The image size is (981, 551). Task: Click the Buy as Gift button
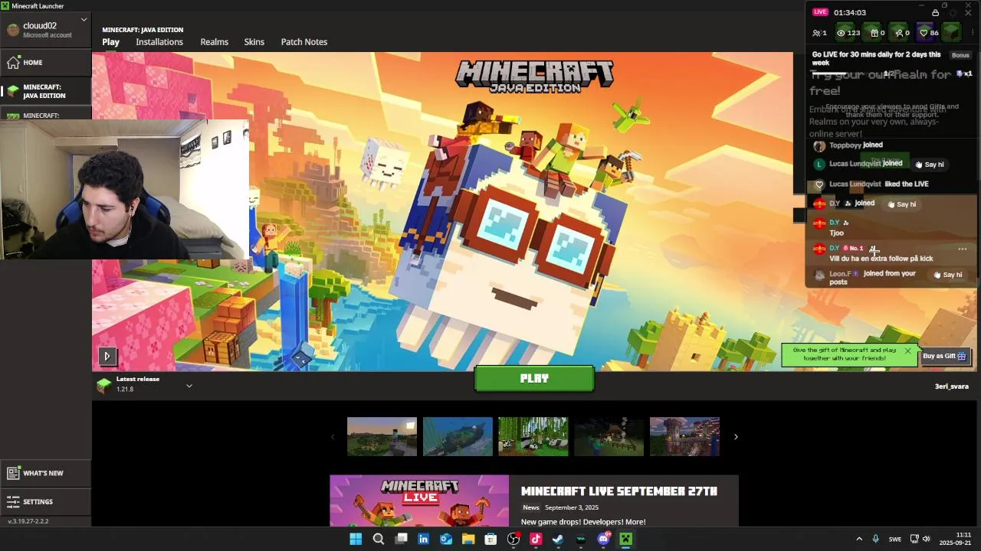click(944, 356)
